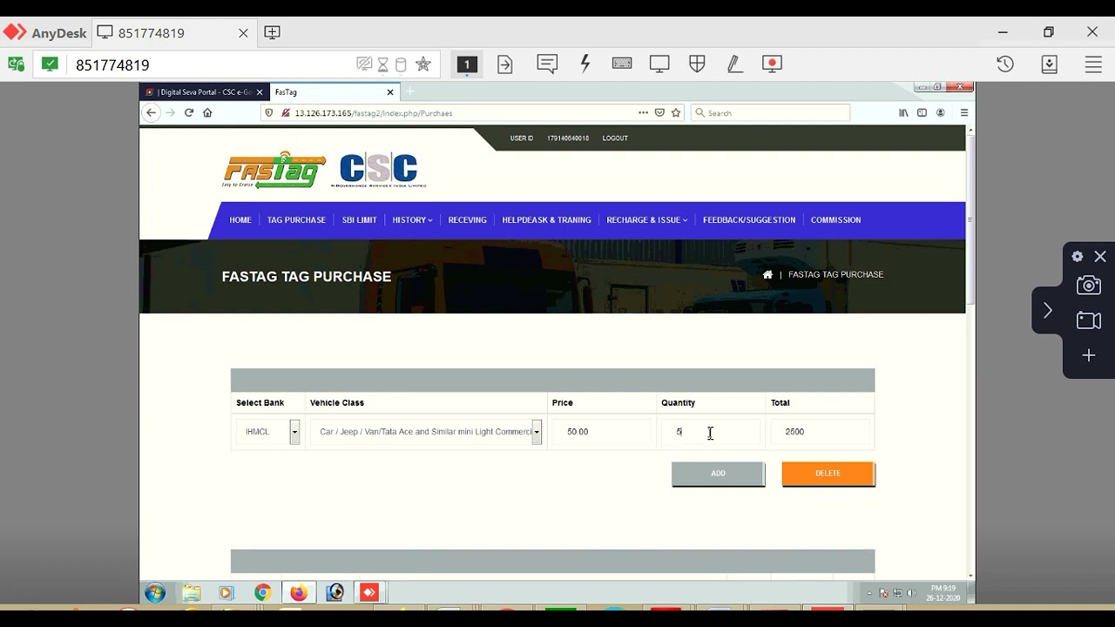1115x627 pixels.
Task: Click the AnyDesk icon in remote taskbar
Action: pyautogui.click(x=369, y=593)
